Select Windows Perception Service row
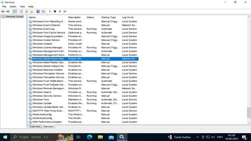The height and width of the screenshot is (141, 251). (x=84, y=74)
